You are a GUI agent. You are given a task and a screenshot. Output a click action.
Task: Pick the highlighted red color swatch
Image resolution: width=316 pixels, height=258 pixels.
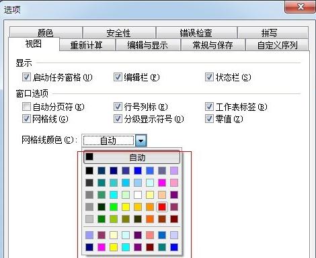click(162, 207)
